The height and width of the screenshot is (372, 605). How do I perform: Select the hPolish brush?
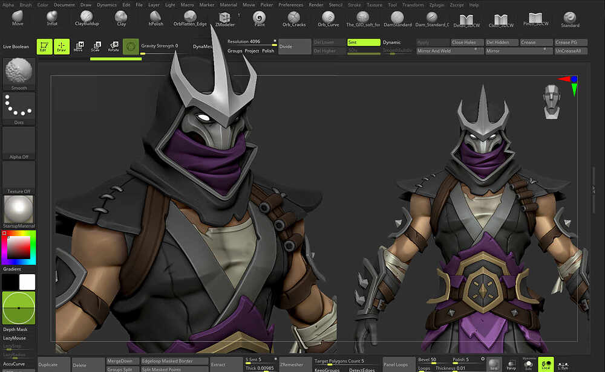[155, 18]
